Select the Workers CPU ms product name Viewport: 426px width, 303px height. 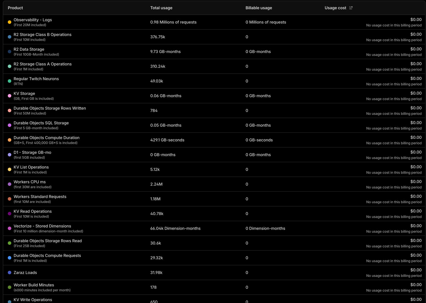tap(30, 182)
